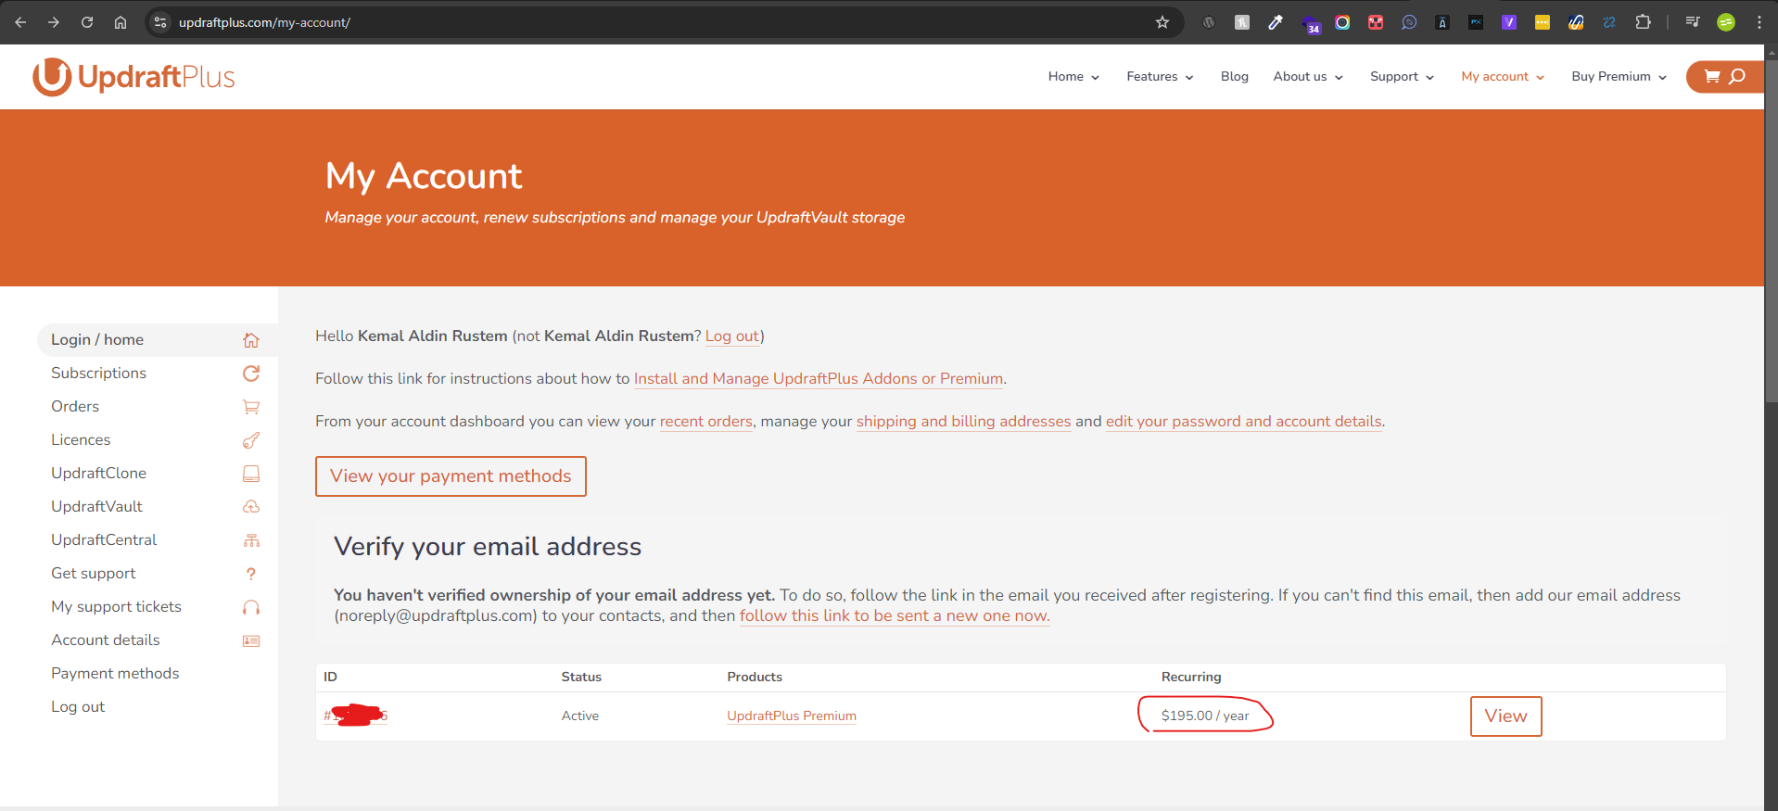The height and width of the screenshot is (811, 1778).
Task: Open the shopping cart icon
Action: tap(1711, 77)
